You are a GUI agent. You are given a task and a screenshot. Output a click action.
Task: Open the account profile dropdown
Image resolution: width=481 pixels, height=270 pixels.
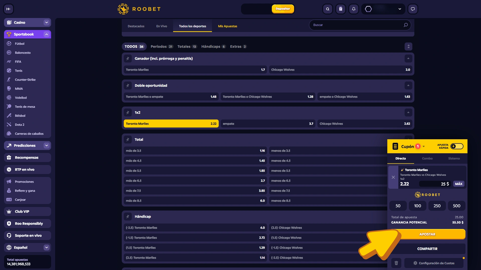pos(400,9)
